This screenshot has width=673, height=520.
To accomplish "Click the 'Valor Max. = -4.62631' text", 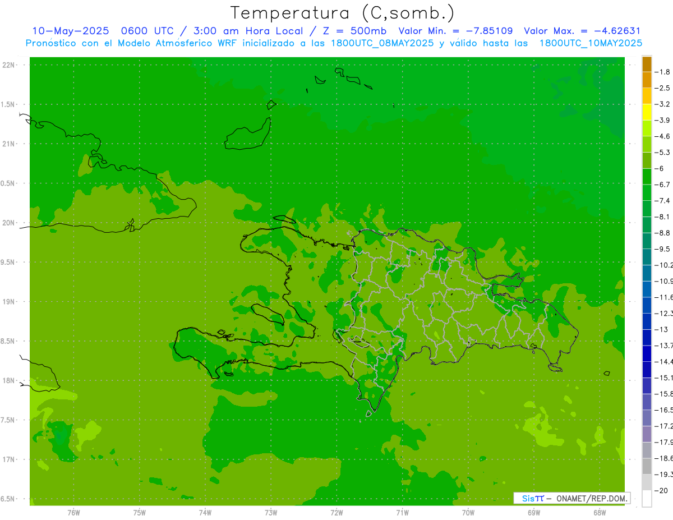I will pos(582,31).
